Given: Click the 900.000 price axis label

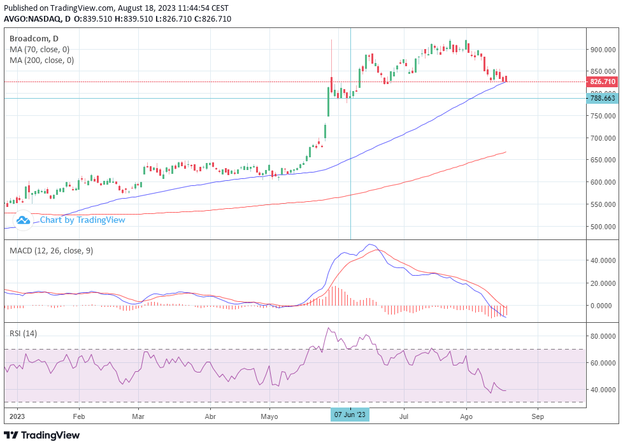Looking at the screenshot, I should (603, 50).
